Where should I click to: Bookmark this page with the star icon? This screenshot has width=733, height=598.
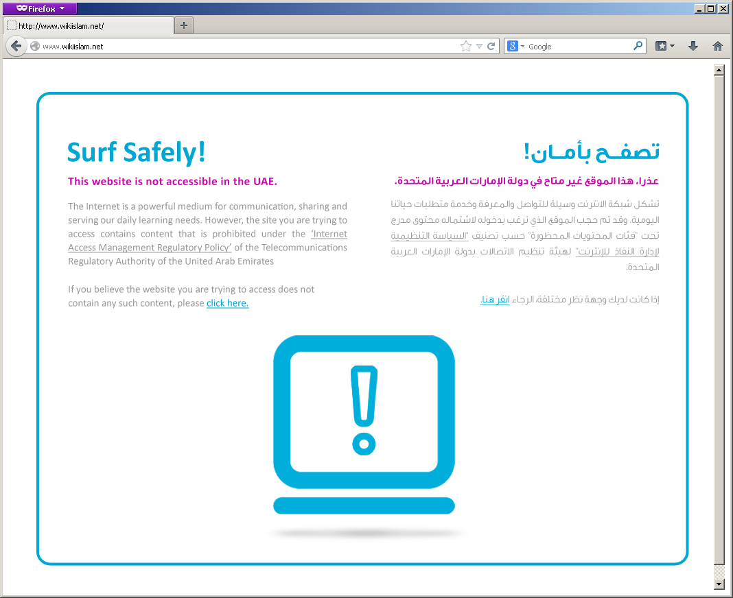pyautogui.click(x=466, y=46)
